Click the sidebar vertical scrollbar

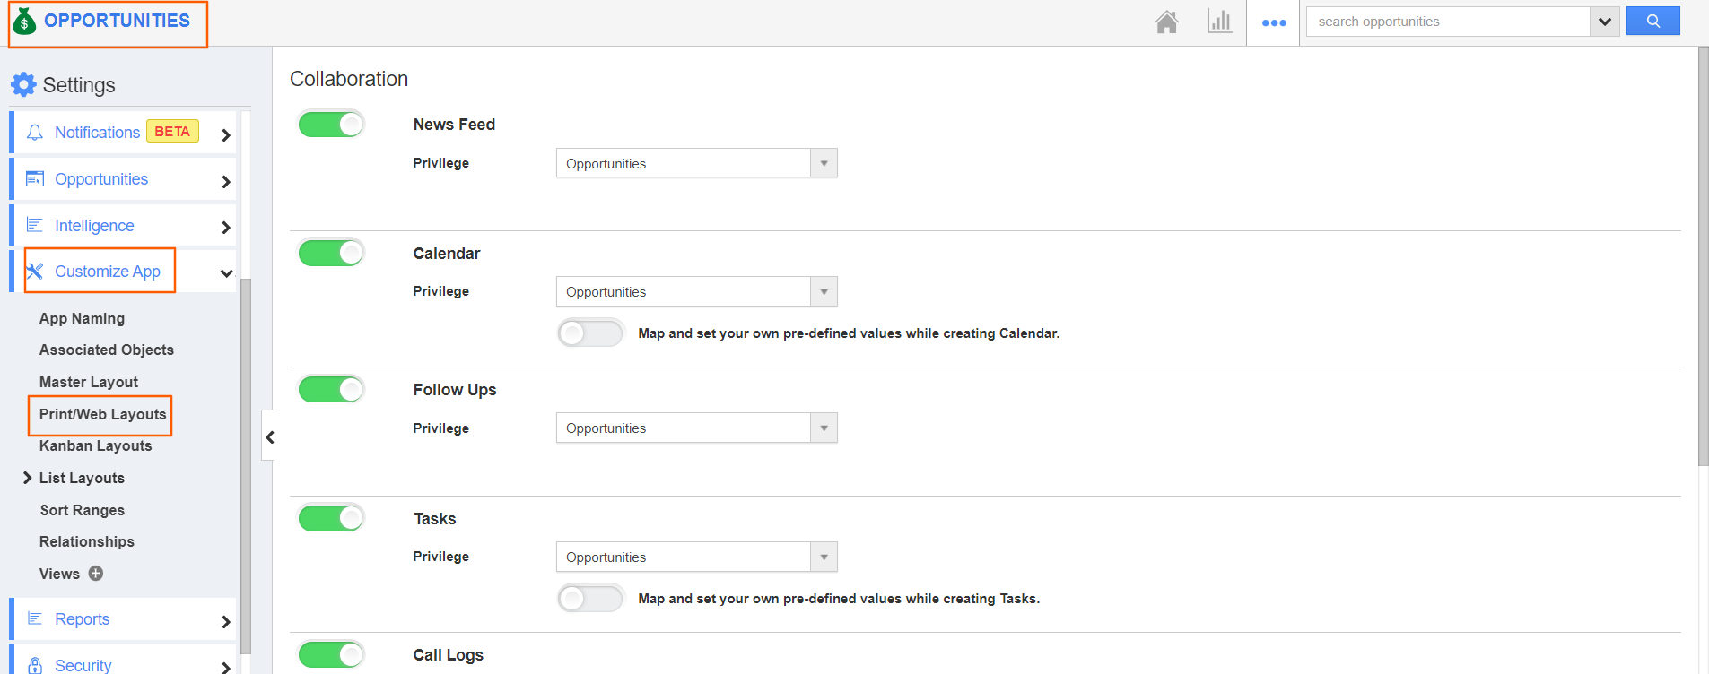coord(246,466)
